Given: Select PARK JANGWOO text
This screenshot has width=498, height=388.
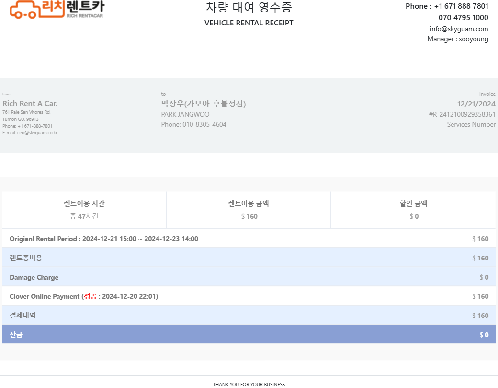Looking at the screenshot, I should [185, 114].
